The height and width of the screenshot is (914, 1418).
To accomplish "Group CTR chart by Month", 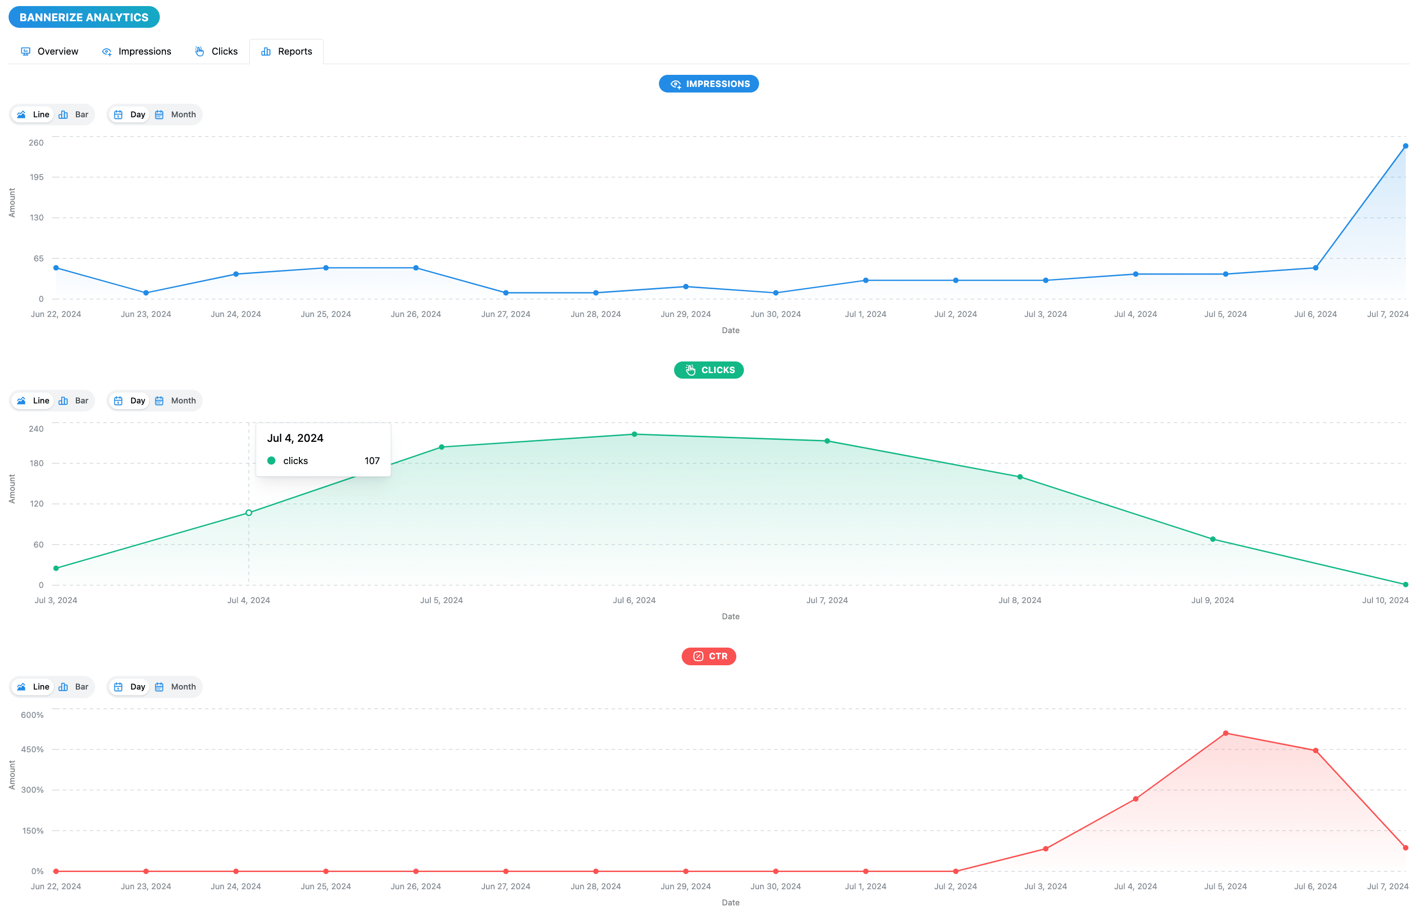I will (175, 687).
